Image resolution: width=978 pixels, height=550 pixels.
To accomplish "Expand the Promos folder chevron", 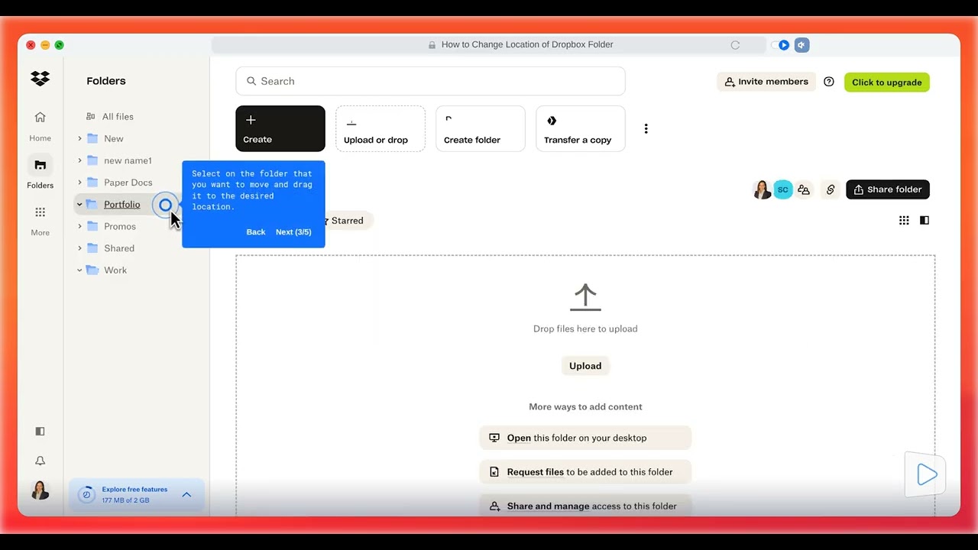I will (79, 226).
